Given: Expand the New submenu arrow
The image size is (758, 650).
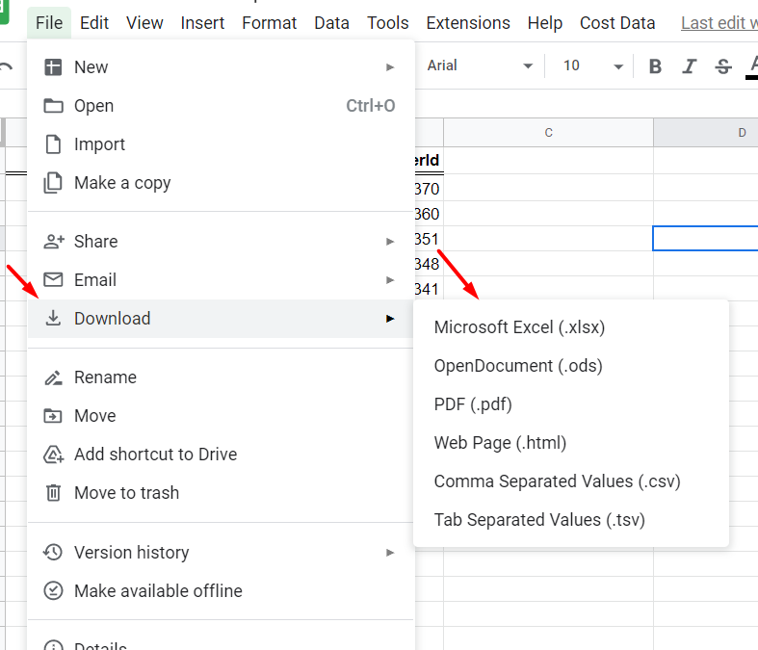Looking at the screenshot, I should click(x=390, y=67).
